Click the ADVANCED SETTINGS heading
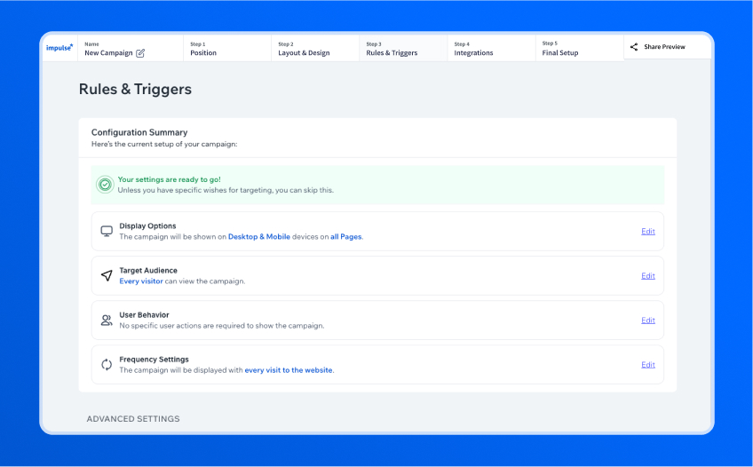Viewport: 753px width, 467px height. (x=133, y=419)
